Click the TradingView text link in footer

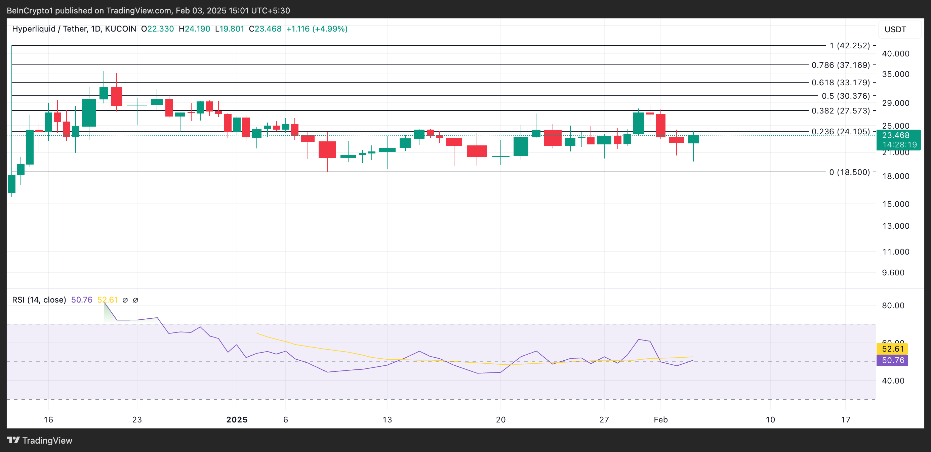(x=47, y=441)
